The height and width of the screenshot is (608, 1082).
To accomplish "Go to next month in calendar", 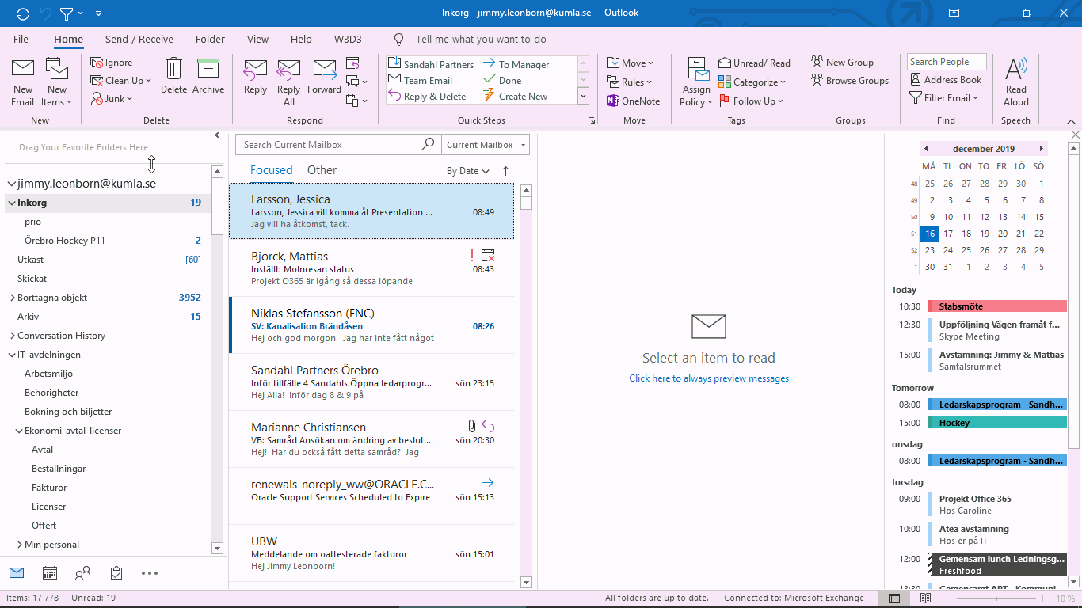I will pyautogui.click(x=1041, y=148).
